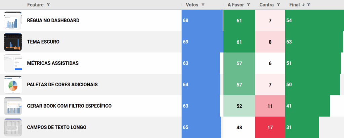Click the Contra column header label

coord(266,5)
